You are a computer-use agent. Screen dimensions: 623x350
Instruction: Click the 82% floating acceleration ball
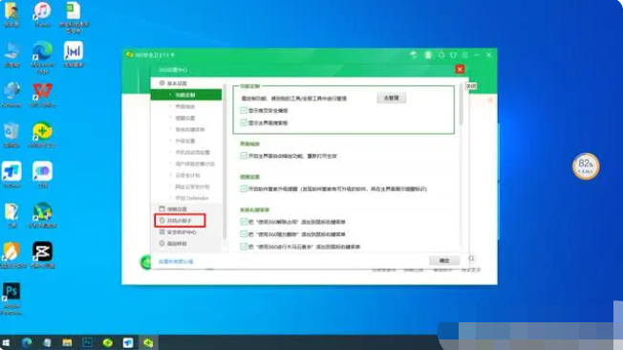(586, 166)
